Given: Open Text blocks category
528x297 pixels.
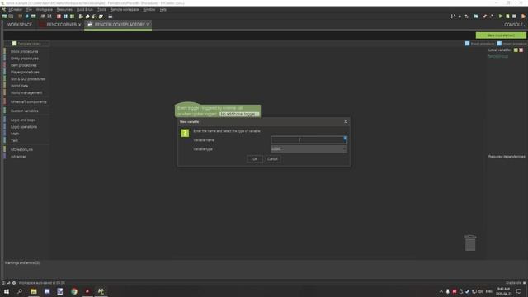Looking at the screenshot, I should click(x=14, y=140).
